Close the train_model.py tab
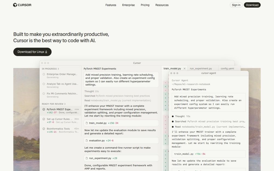 click(184, 69)
